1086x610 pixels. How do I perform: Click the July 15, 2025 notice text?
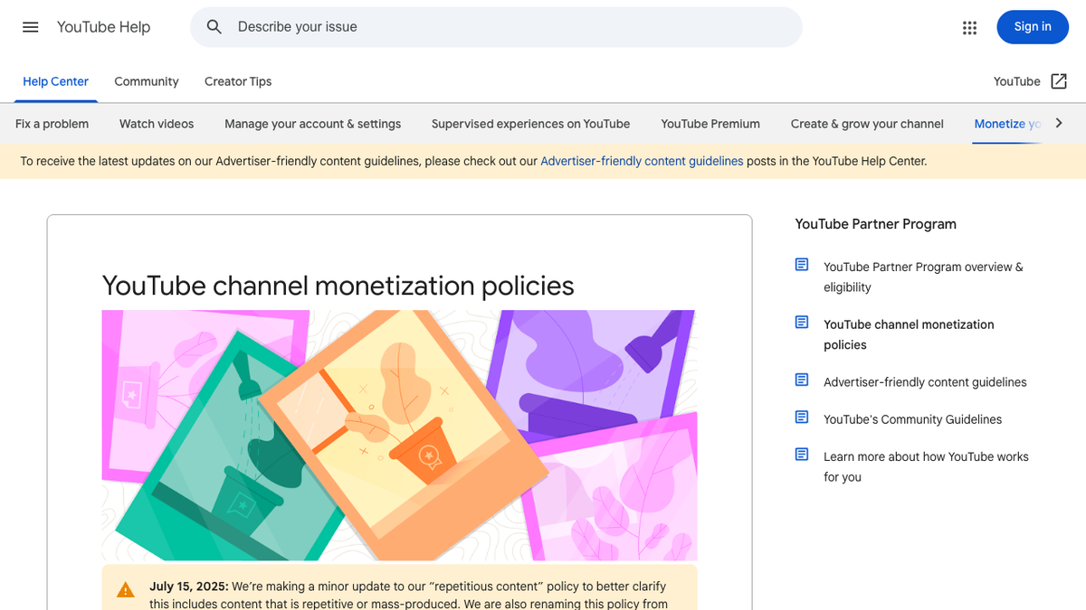click(x=408, y=596)
